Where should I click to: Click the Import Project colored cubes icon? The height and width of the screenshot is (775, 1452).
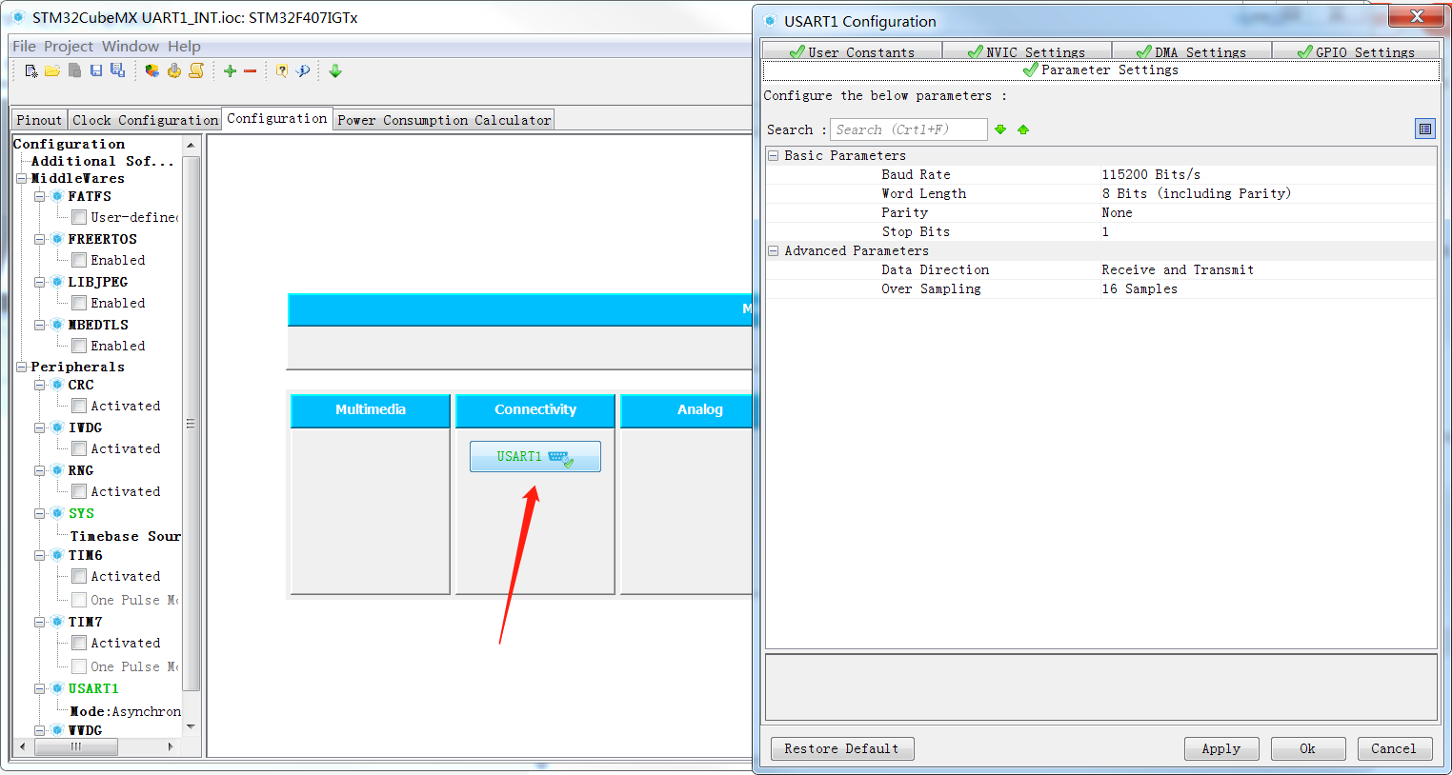tap(152, 70)
